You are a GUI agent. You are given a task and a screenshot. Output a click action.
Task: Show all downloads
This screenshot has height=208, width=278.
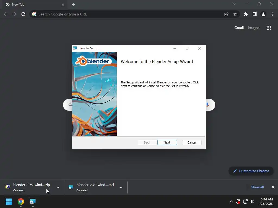tap(257, 187)
